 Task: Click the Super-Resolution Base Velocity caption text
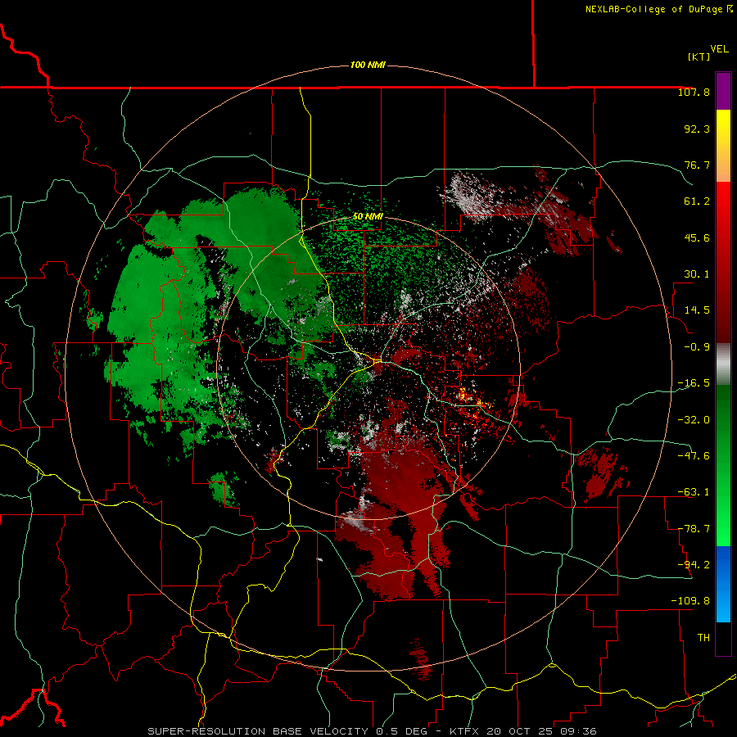coord(373,731)
